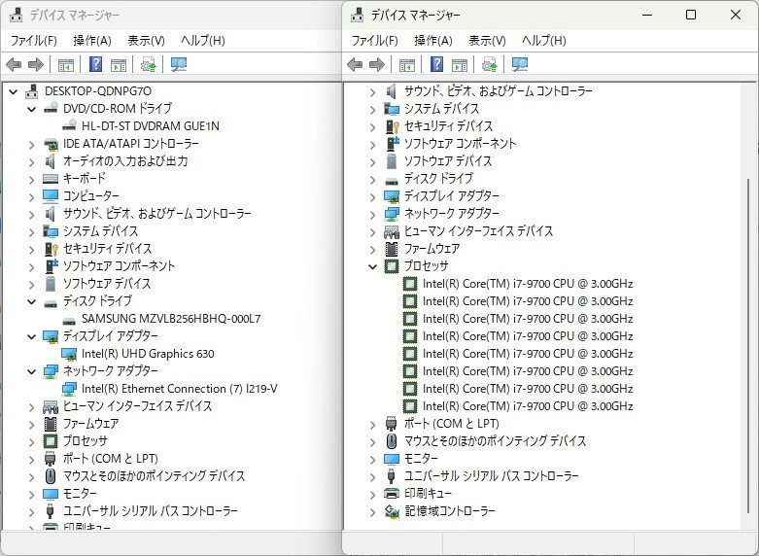Collapse ネットワーク アダプター node in left window
The image size is (759, 556).
(31, 371)
